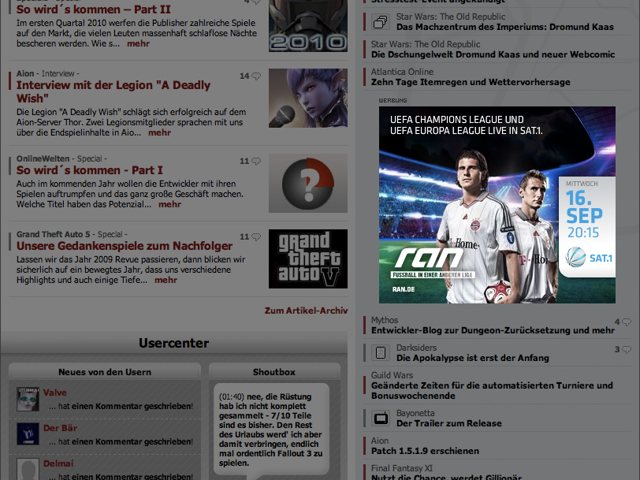Open Der Bär's user profile link
Screen dimensions: 640x480
coord(60,428)
